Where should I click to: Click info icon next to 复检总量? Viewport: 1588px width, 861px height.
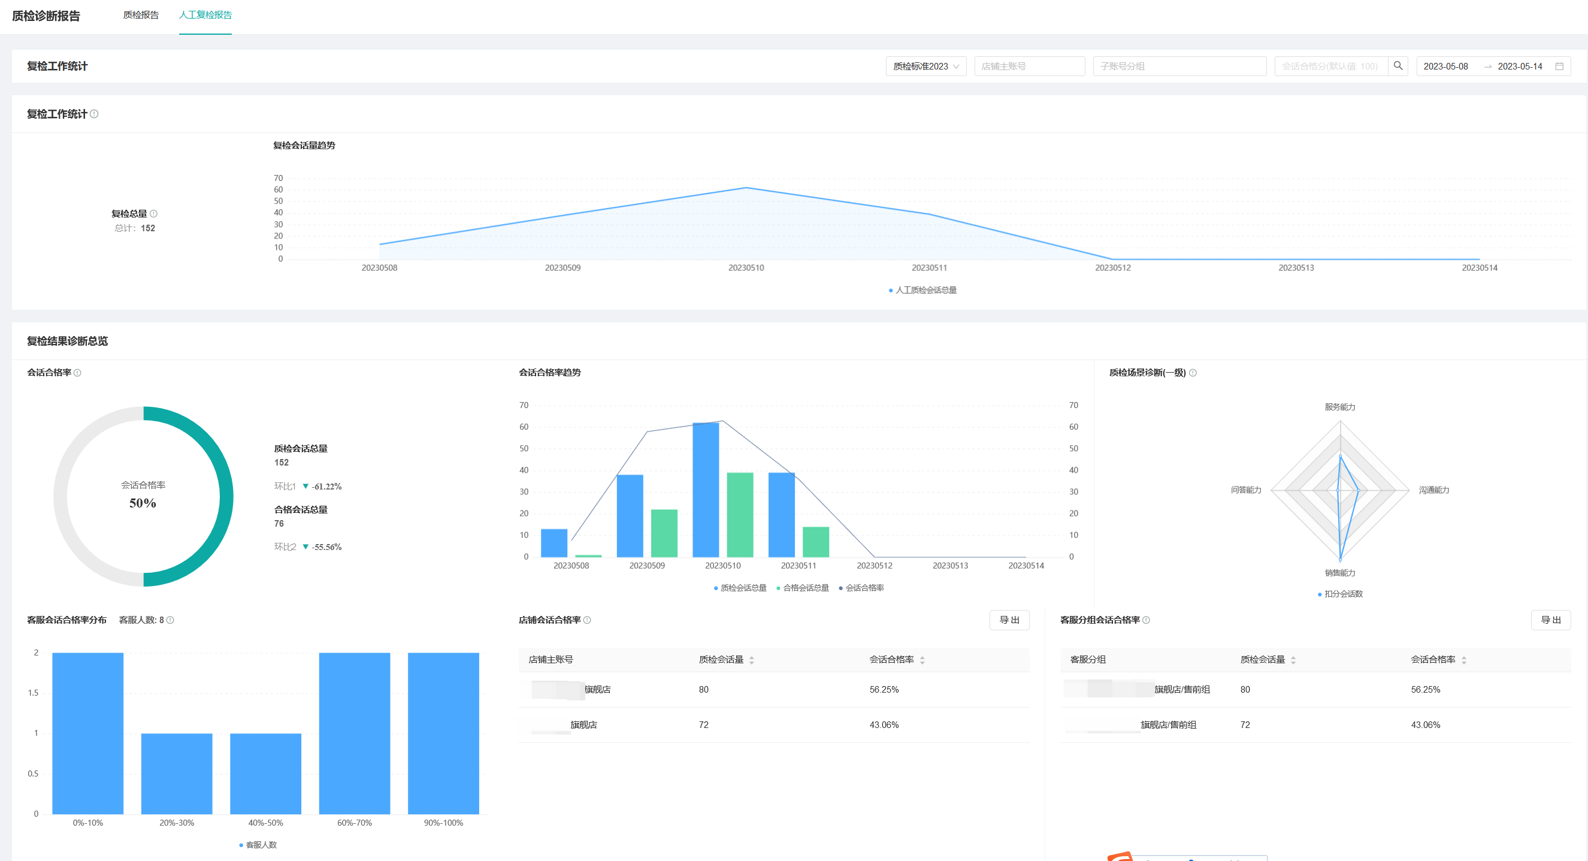pyautogui.click(x=153, y=214)
